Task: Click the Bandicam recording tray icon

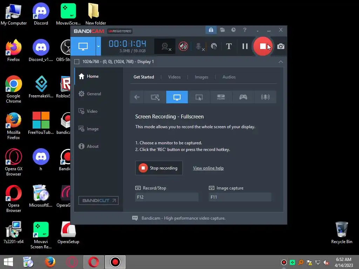Action: click(284, 262)
